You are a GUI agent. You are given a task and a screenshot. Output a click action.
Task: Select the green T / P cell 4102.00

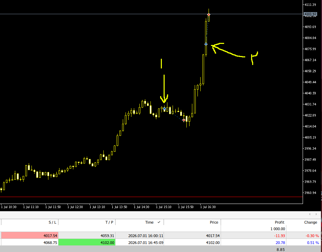87,242
